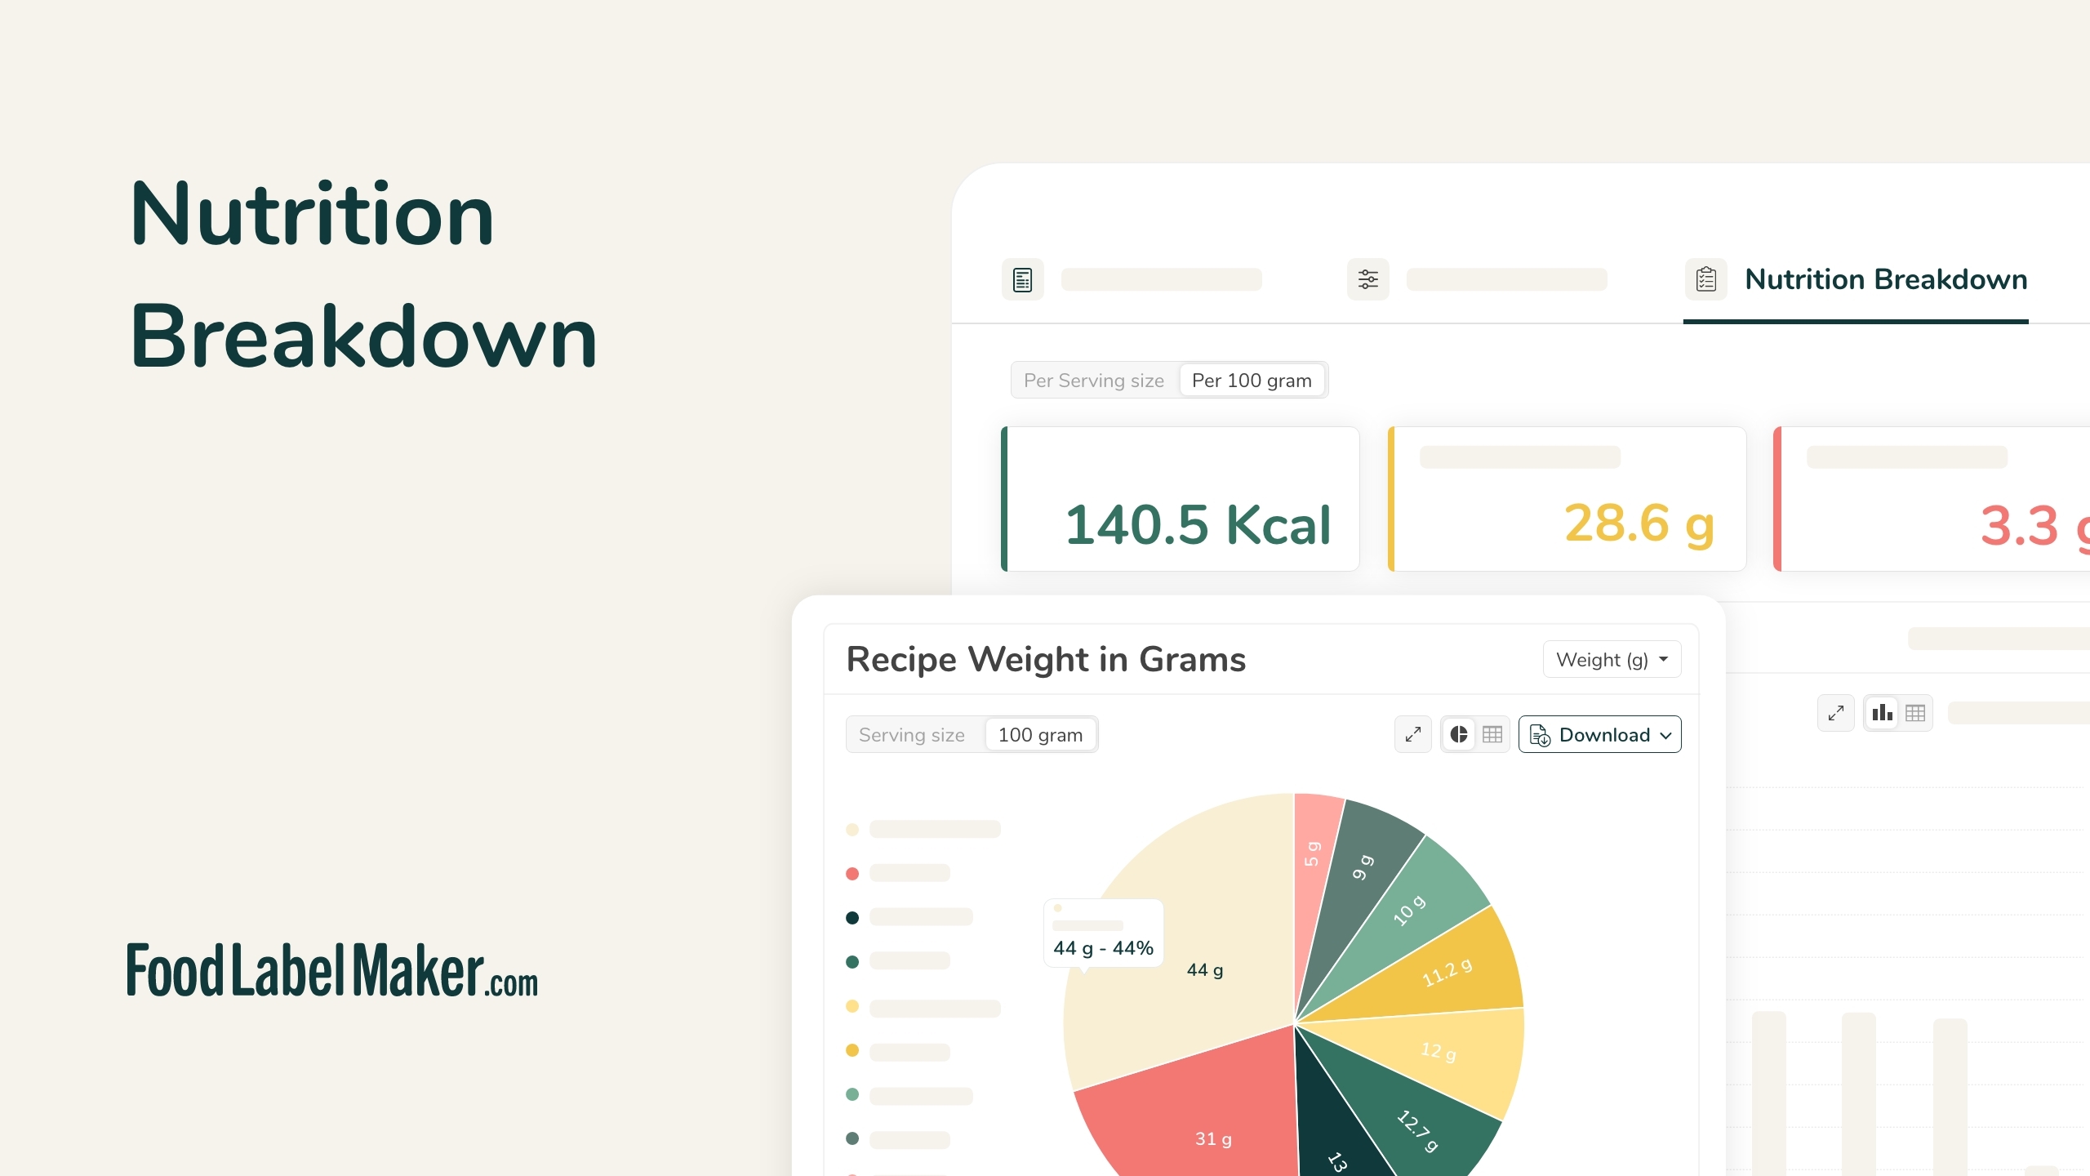Click the clipboard icon beside Nutrition Breakdown
The height and width of the screenshot is (1176, 2090).
pyautogui.click(x=1705, y=279)
